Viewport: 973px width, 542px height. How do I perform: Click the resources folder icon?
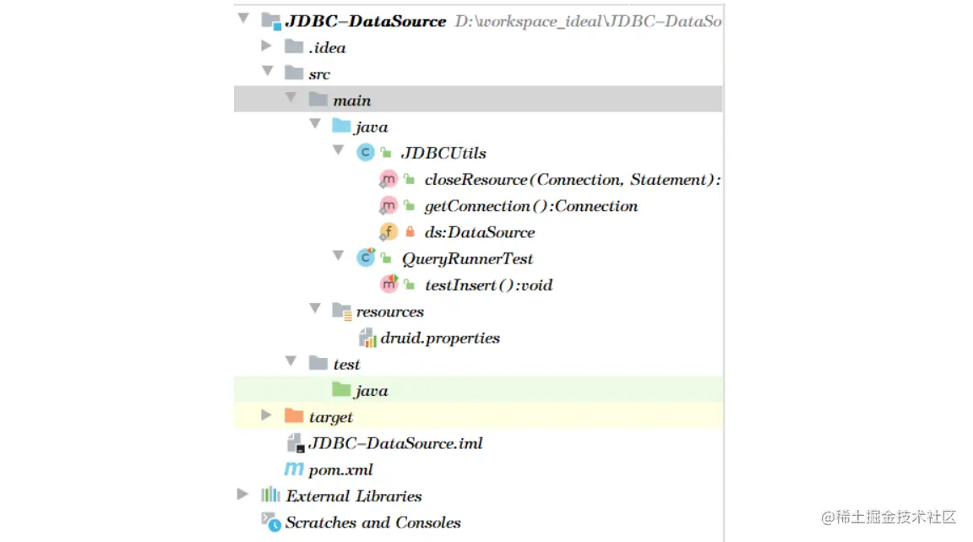point(341,311)
